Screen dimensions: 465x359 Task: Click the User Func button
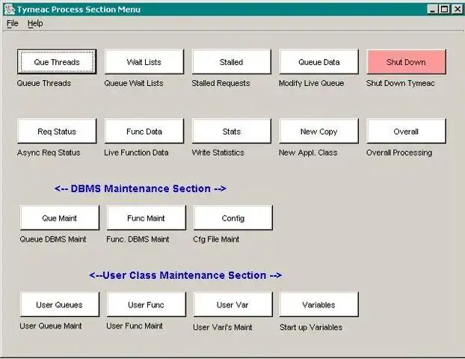[x=147, y=304]
